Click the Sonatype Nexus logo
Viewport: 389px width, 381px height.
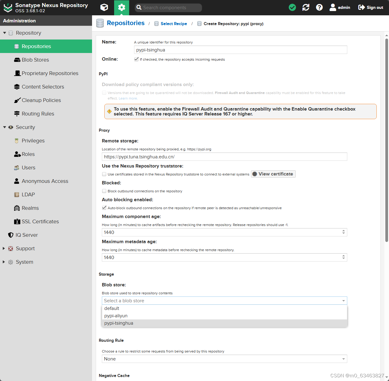(8, 8)
